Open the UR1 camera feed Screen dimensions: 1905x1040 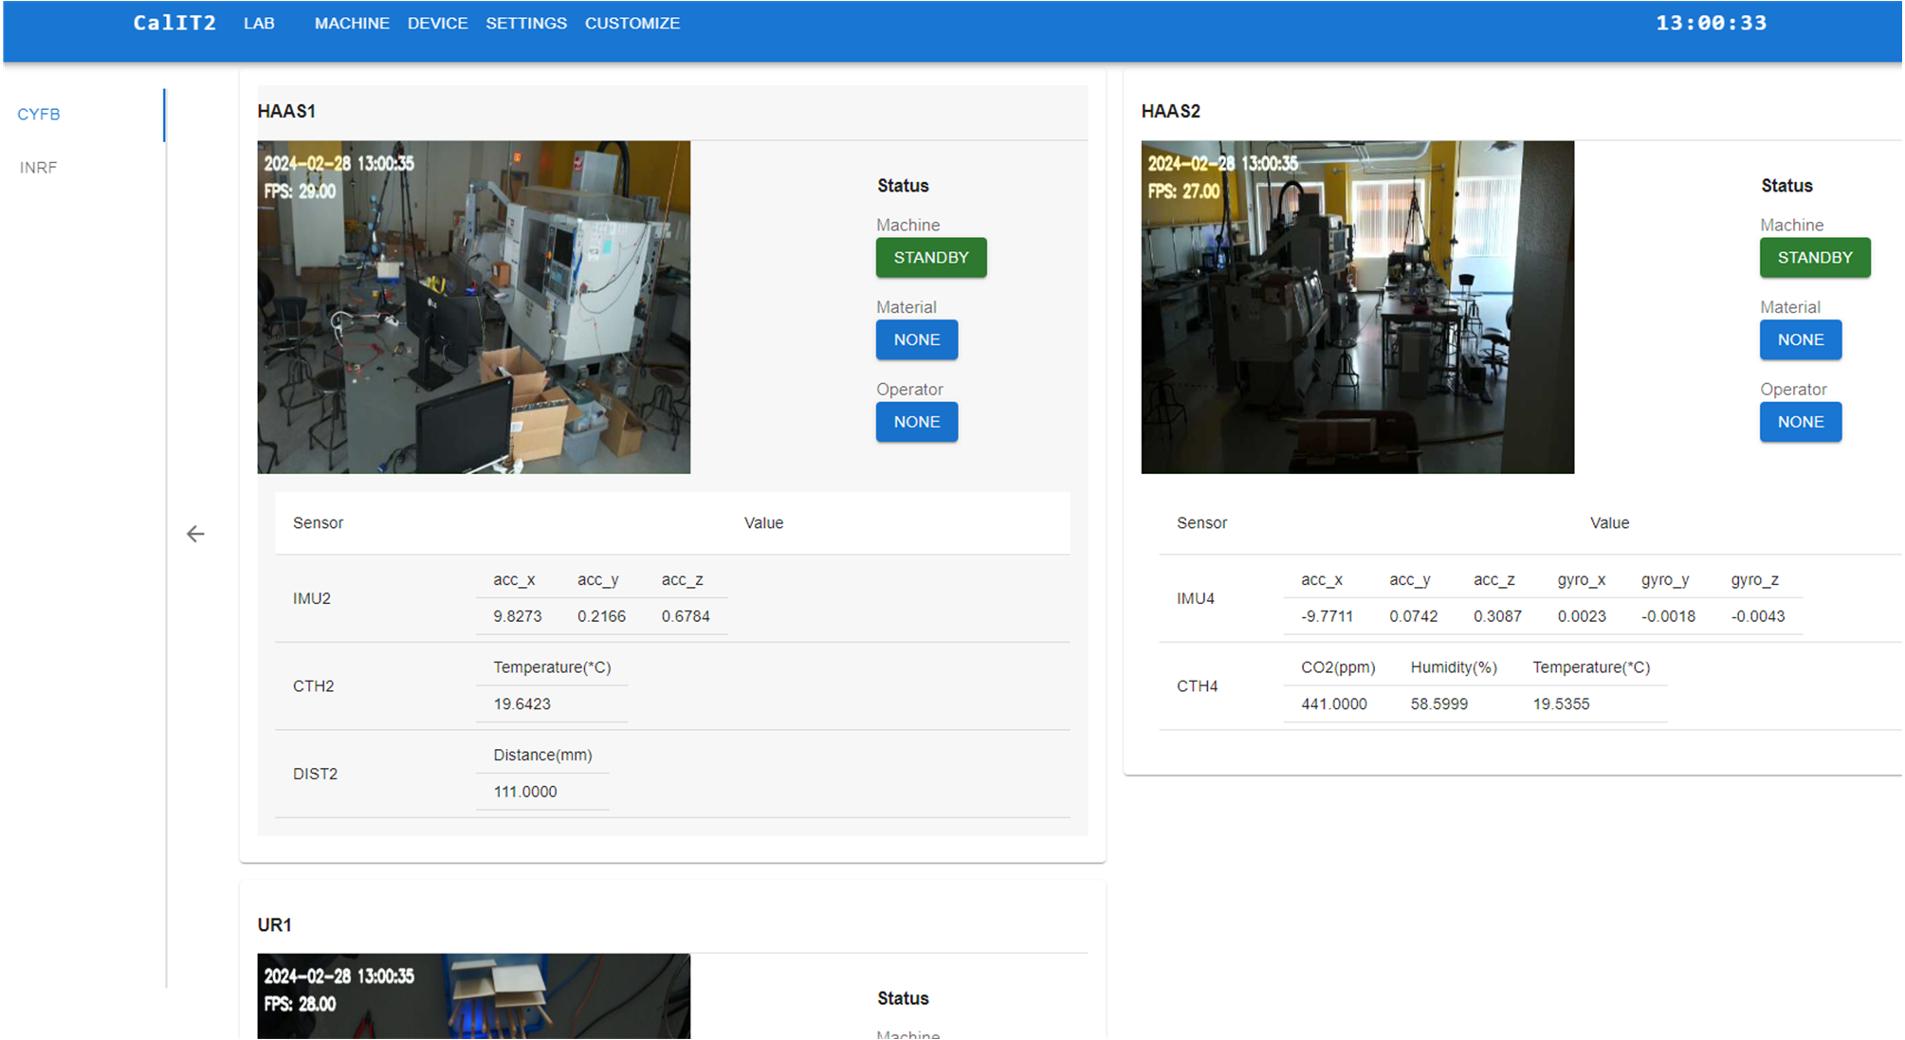474,995
